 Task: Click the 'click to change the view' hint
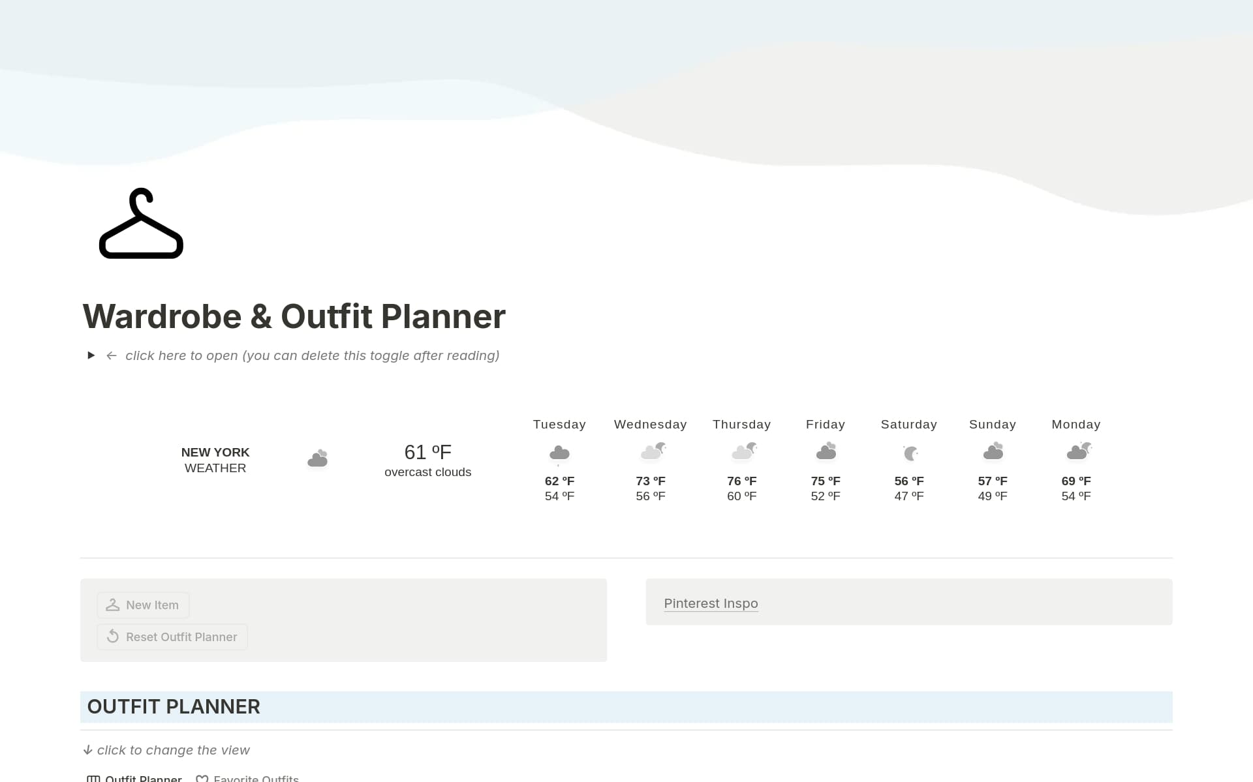pos(174,750)
